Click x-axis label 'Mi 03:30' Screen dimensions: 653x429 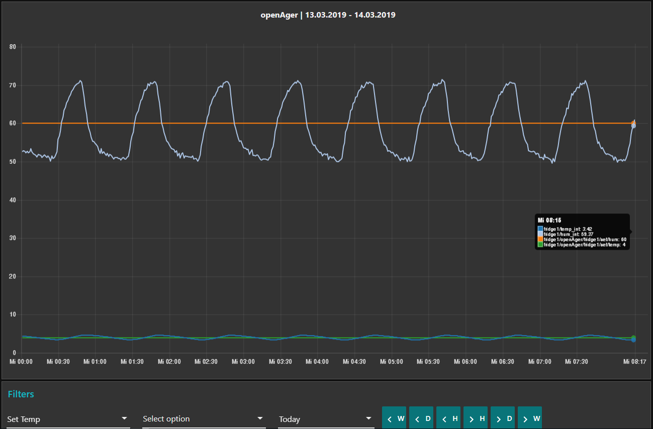click(x=281, y=361)
